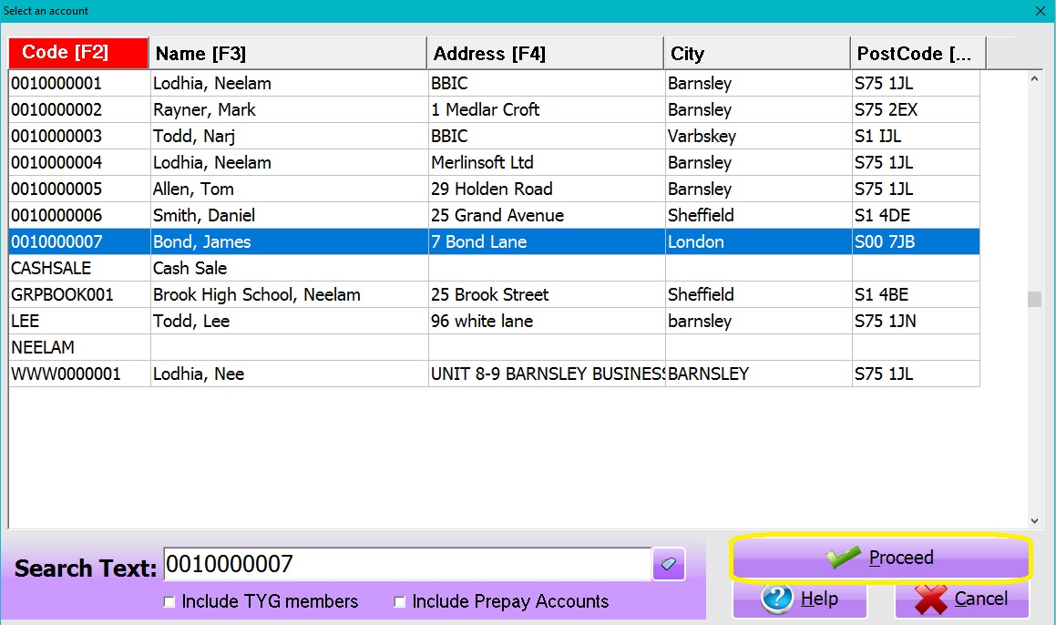Click the name Smith, Daniel

tap(204, 216)
